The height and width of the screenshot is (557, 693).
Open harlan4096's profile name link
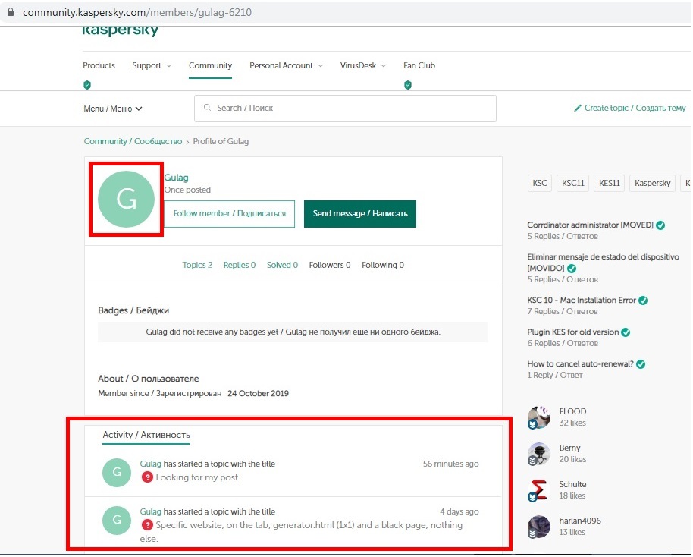[580, 521]
